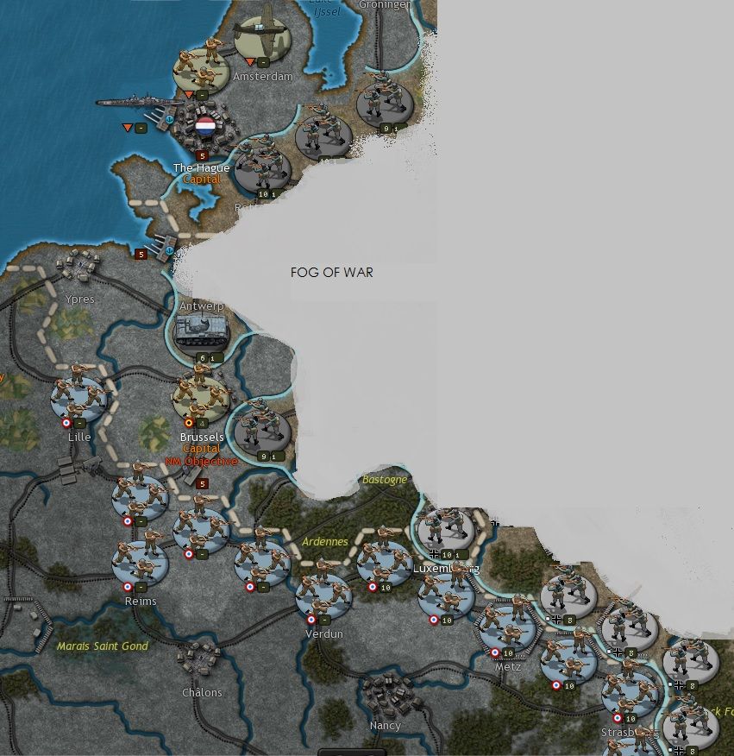Viewport: 734px width, 756px height.
Task: Click The Hague city name label
Action: click(201, 167)
